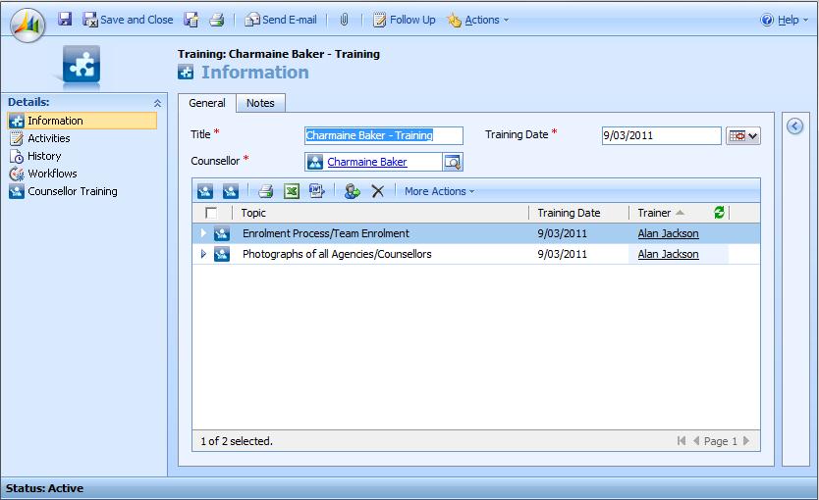
Task: Open the Actions menu in top toolbar
Action: coord(480,20)
